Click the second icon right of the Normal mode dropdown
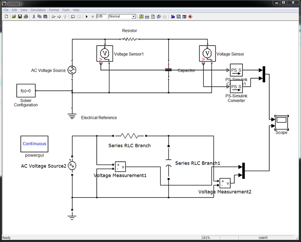This screenshot has width=301, height=242. (147, 17)
